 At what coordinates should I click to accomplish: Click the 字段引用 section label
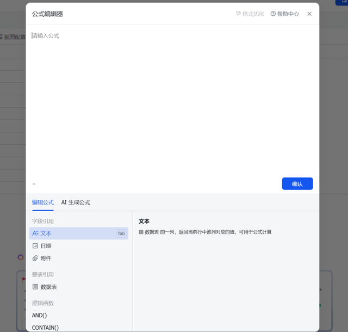tap(43, 221)
